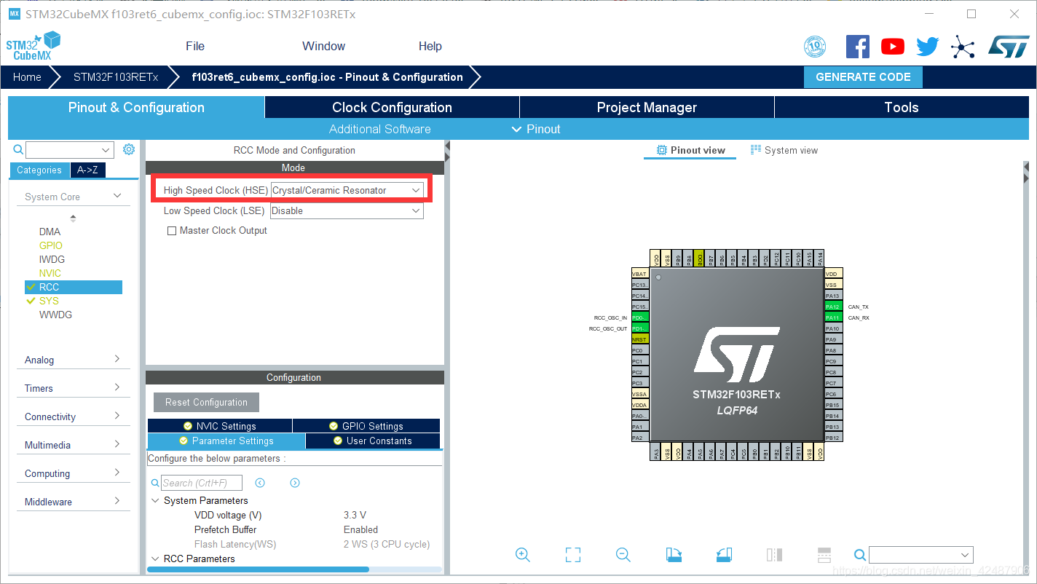Click the Reset Configuration button

(206, 402)
